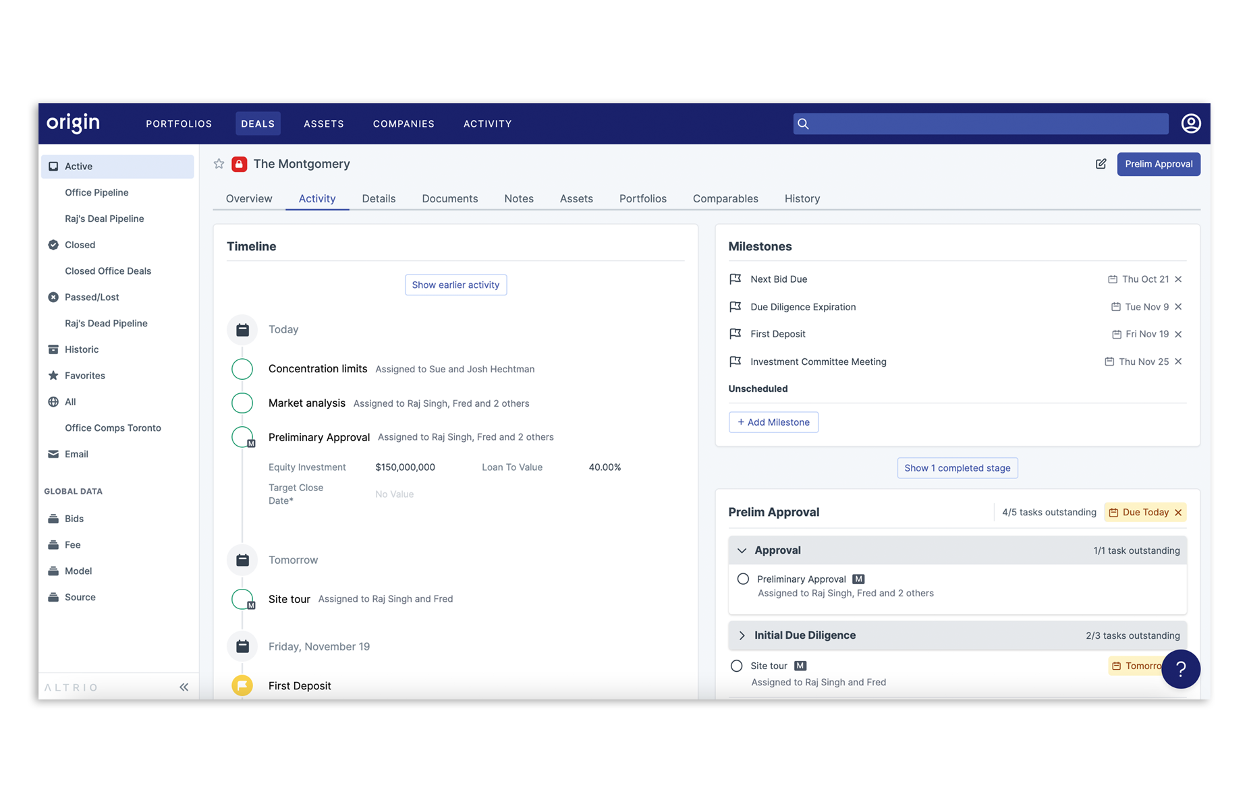Screen dimensions: 1249x802
Task: Open the Prelim Approval stage button
Action: 1158,164
